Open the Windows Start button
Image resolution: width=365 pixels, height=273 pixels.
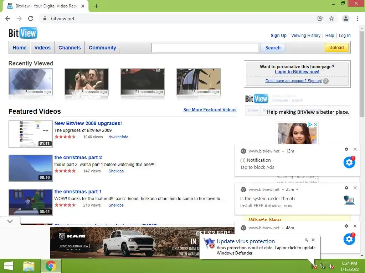(x=9, y=266)
